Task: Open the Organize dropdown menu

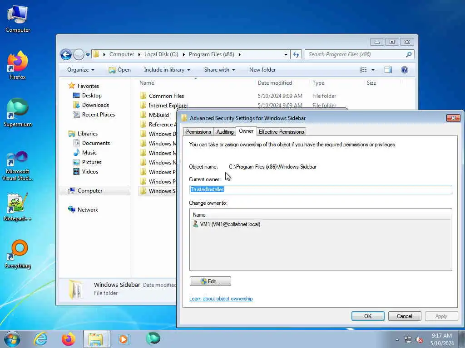Action: [x=81, y=70]
